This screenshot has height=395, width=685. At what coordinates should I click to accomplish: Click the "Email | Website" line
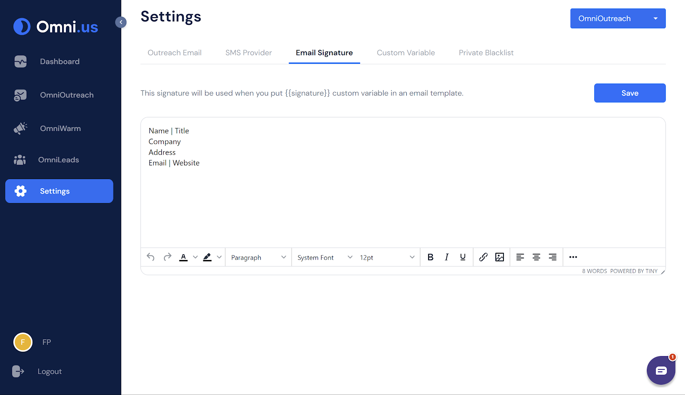pyautogui.click(x=174, y=163)
